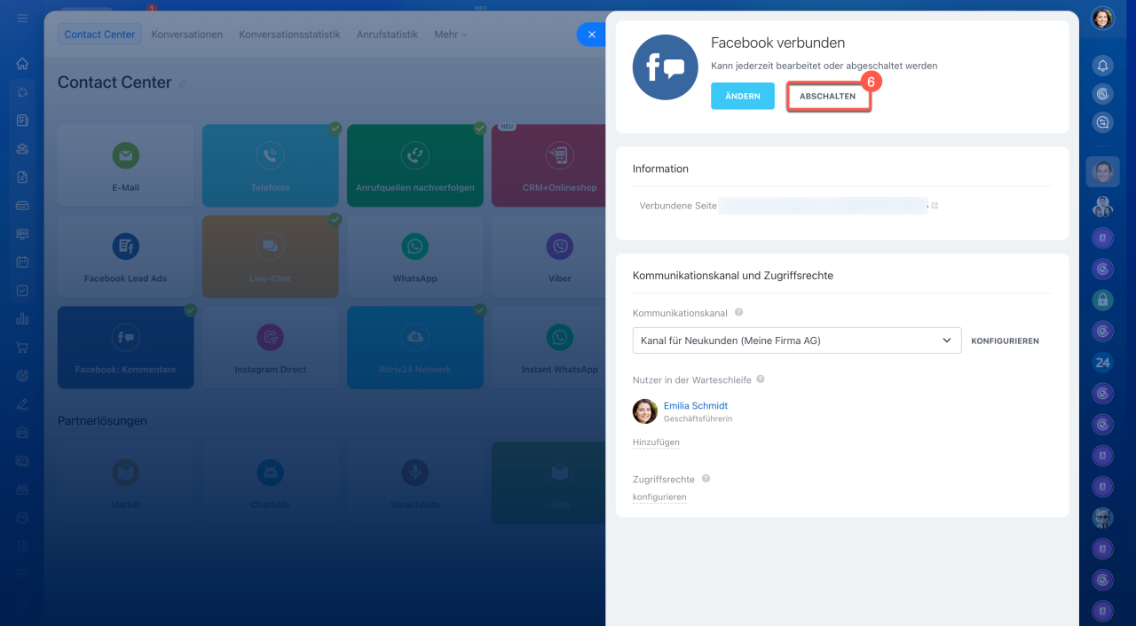Click the pin icon next to Contact Center title
1136x626 pixels.
182,83
